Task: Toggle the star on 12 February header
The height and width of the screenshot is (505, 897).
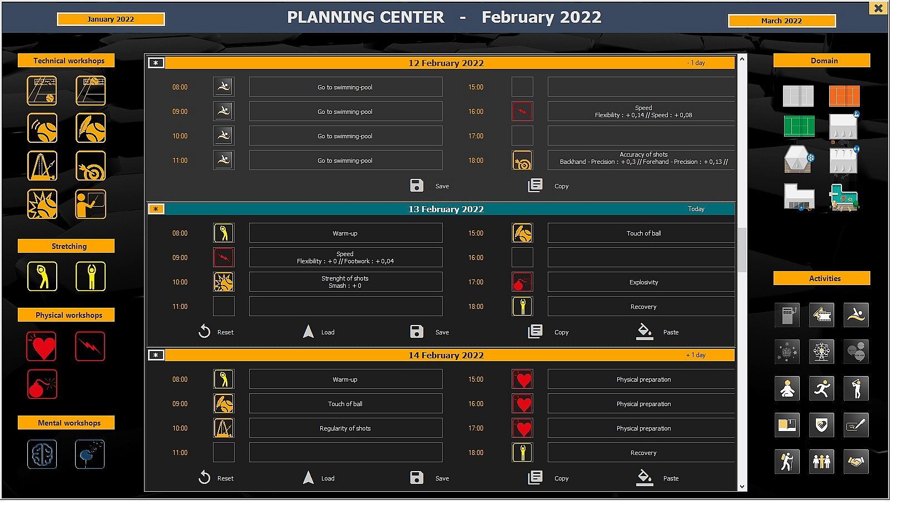Action: pos(157,63)
